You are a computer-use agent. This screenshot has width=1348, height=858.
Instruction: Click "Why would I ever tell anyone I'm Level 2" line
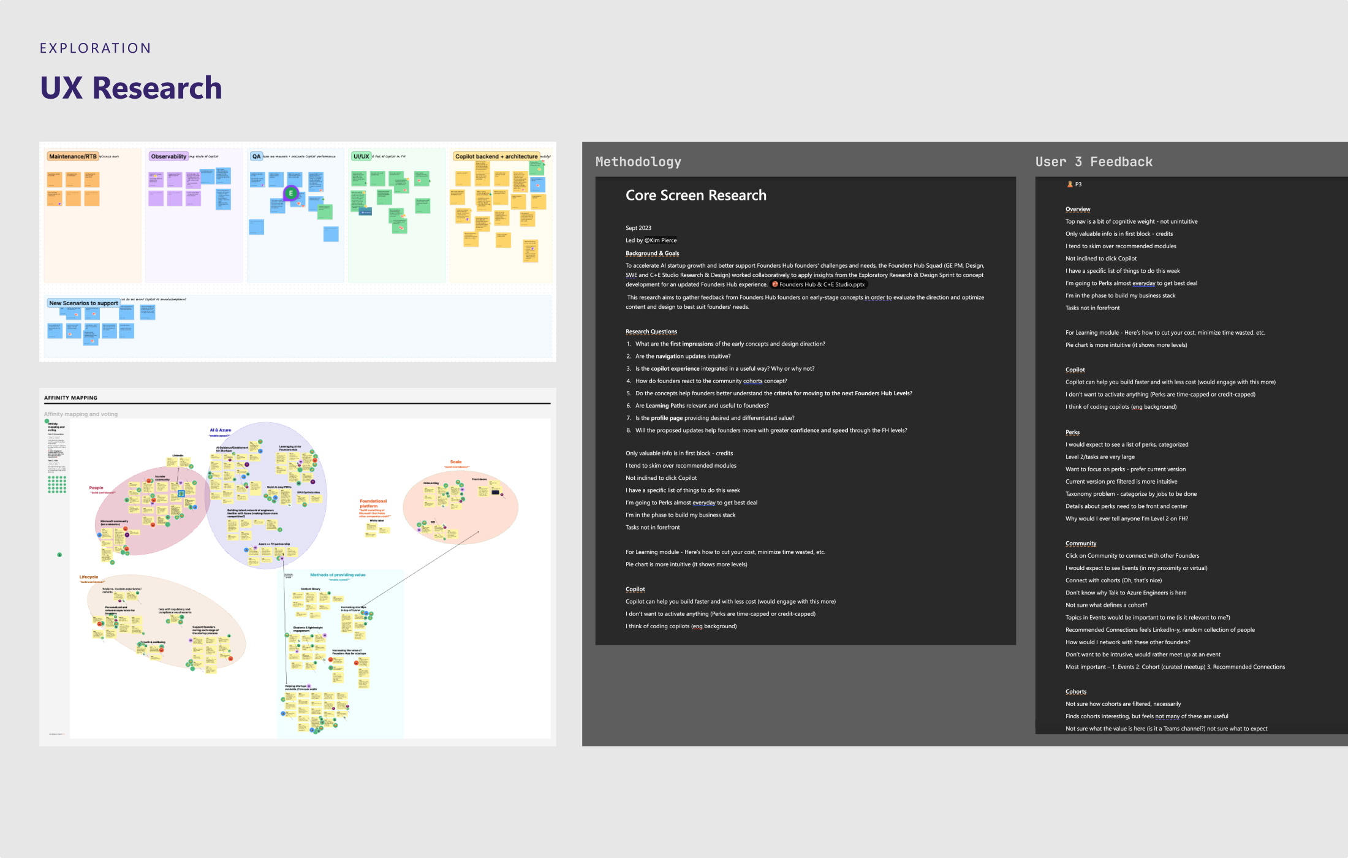coord(1127,518)
